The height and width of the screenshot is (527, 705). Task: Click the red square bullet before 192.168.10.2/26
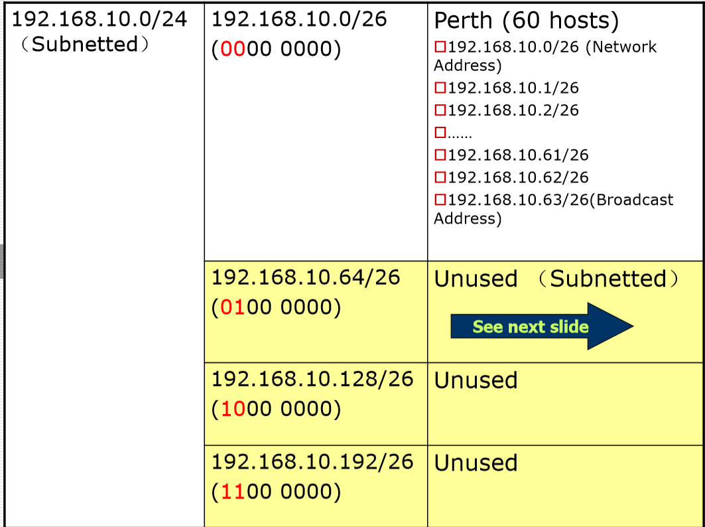point(440,110)
